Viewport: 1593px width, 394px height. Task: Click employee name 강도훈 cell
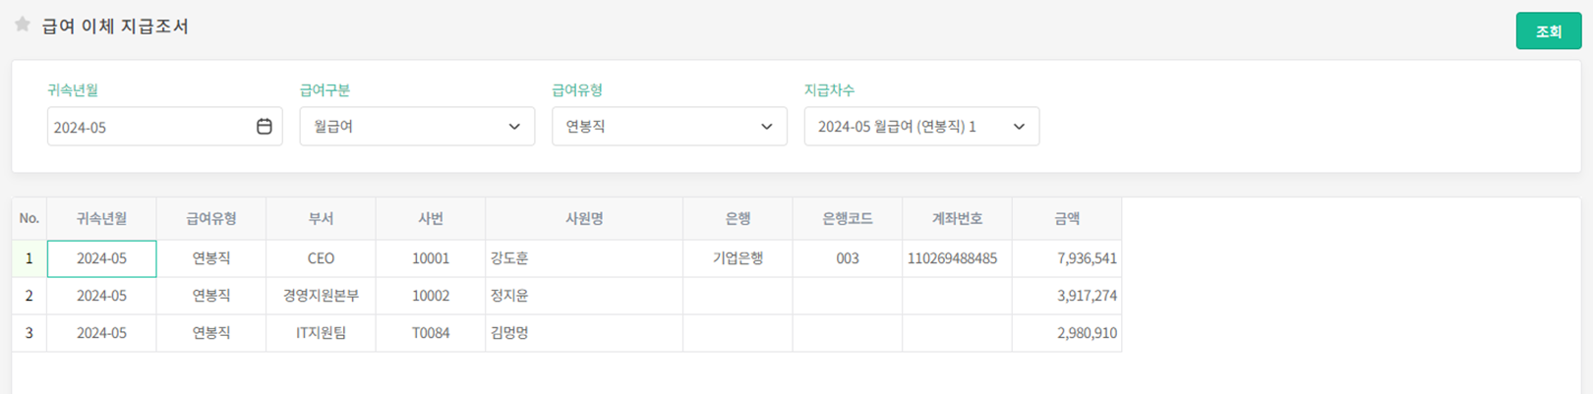584,258
